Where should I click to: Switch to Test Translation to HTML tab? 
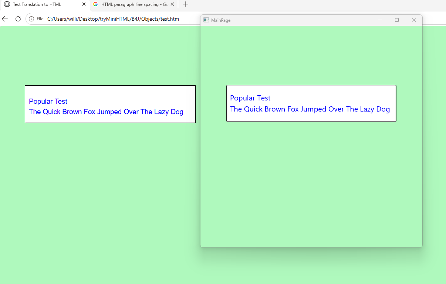tap(45, 4)
